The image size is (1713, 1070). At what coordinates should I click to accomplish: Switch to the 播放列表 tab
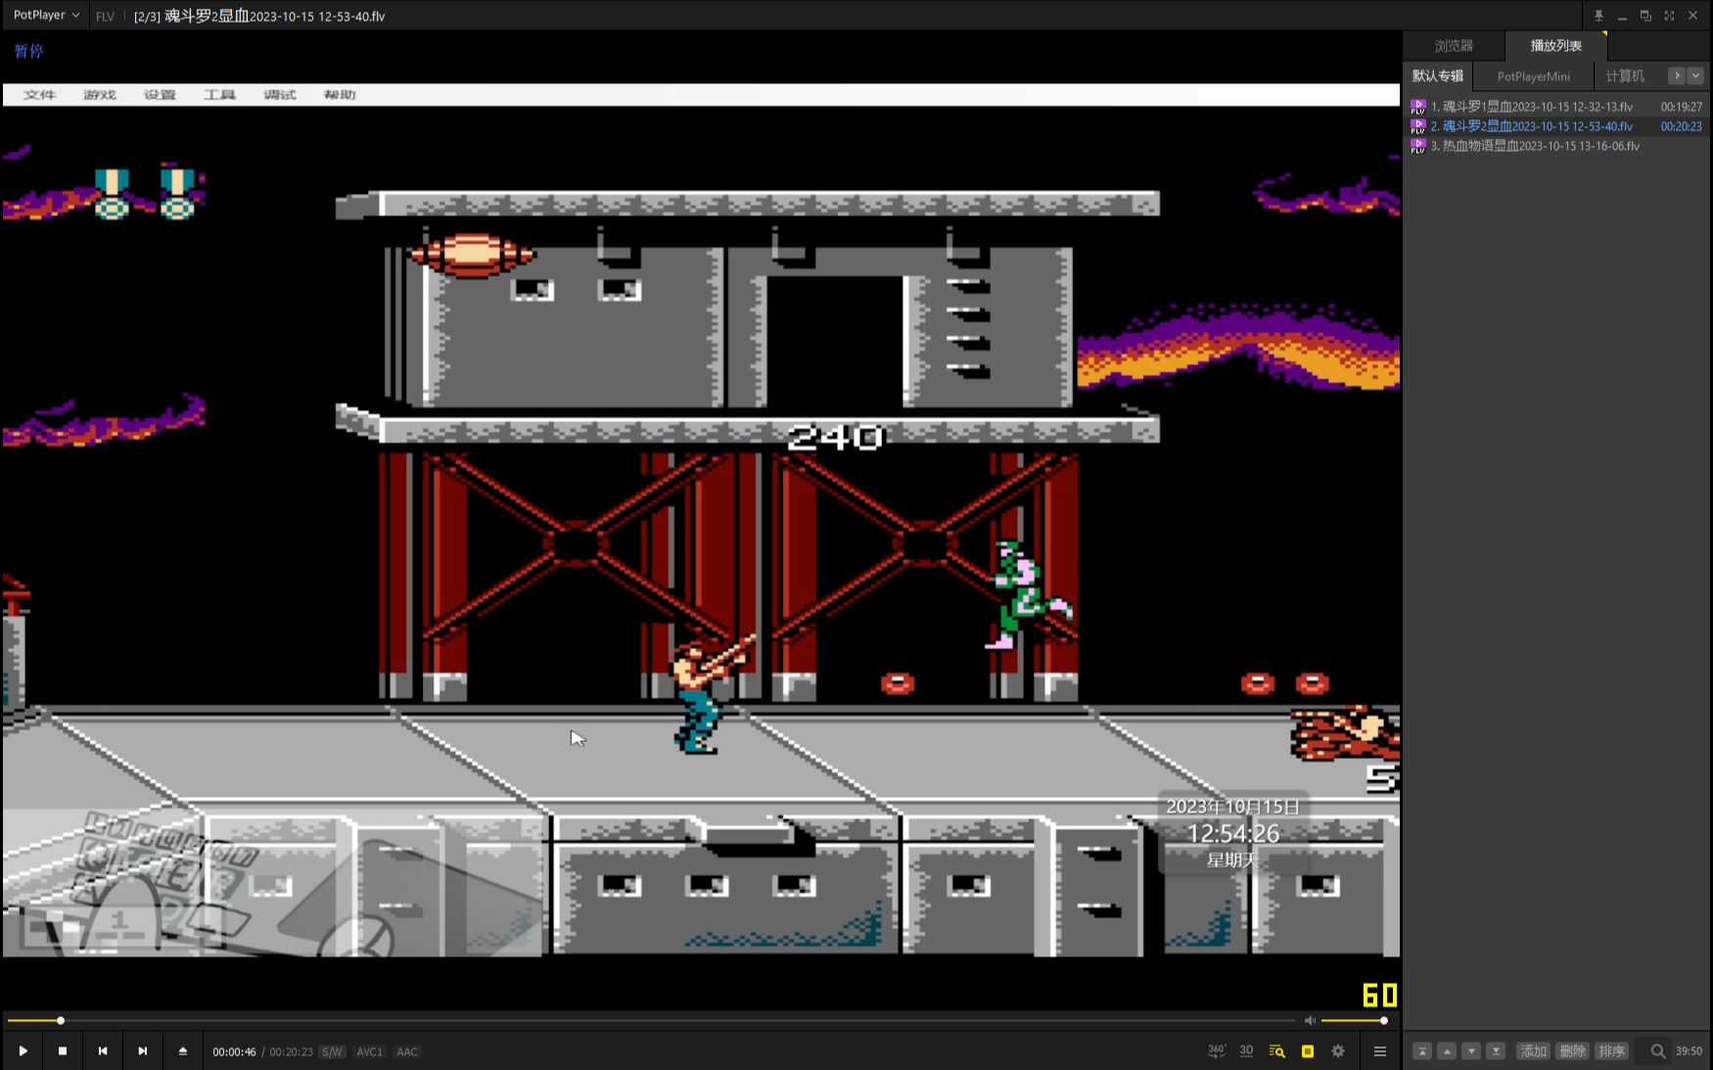pyautogui.click(x=1555, y=46)
